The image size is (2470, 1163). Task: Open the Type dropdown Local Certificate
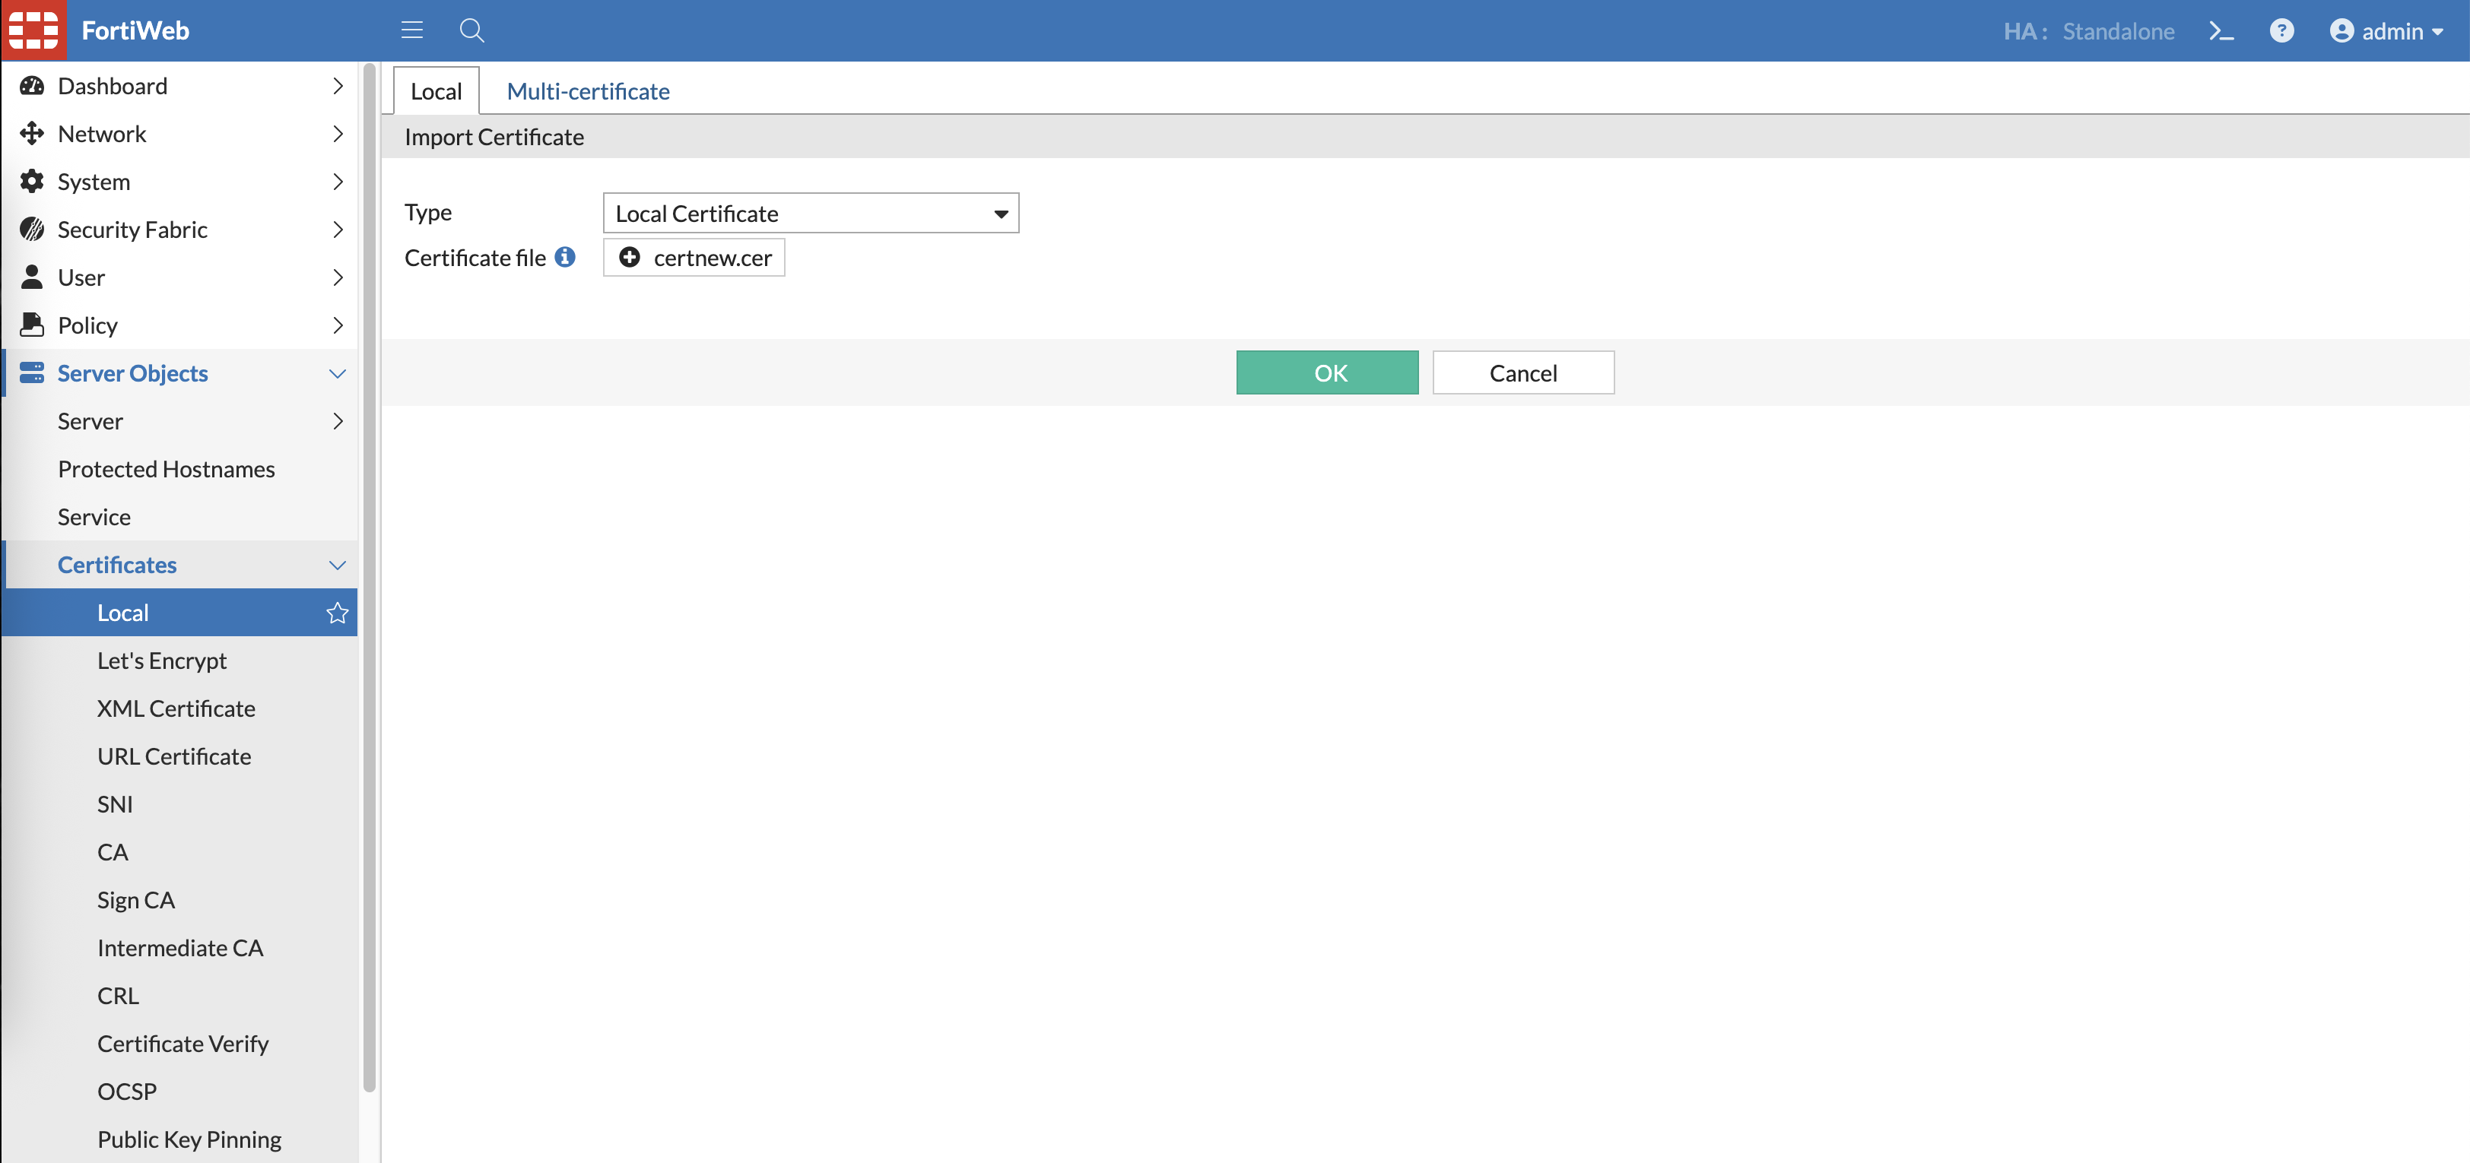810,213
